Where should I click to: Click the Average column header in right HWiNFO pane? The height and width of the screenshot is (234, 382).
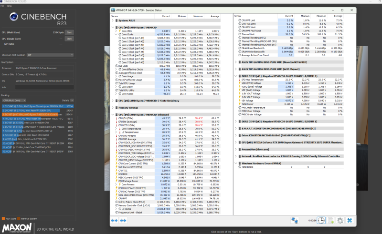pyautogui.click(x=338, y=16)
